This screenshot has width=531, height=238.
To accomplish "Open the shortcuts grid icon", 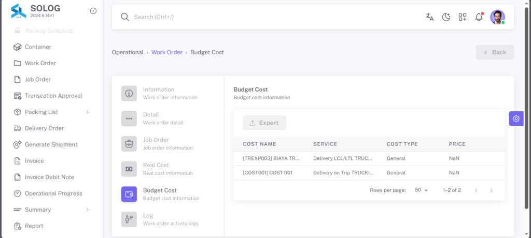I will (463, 17).
